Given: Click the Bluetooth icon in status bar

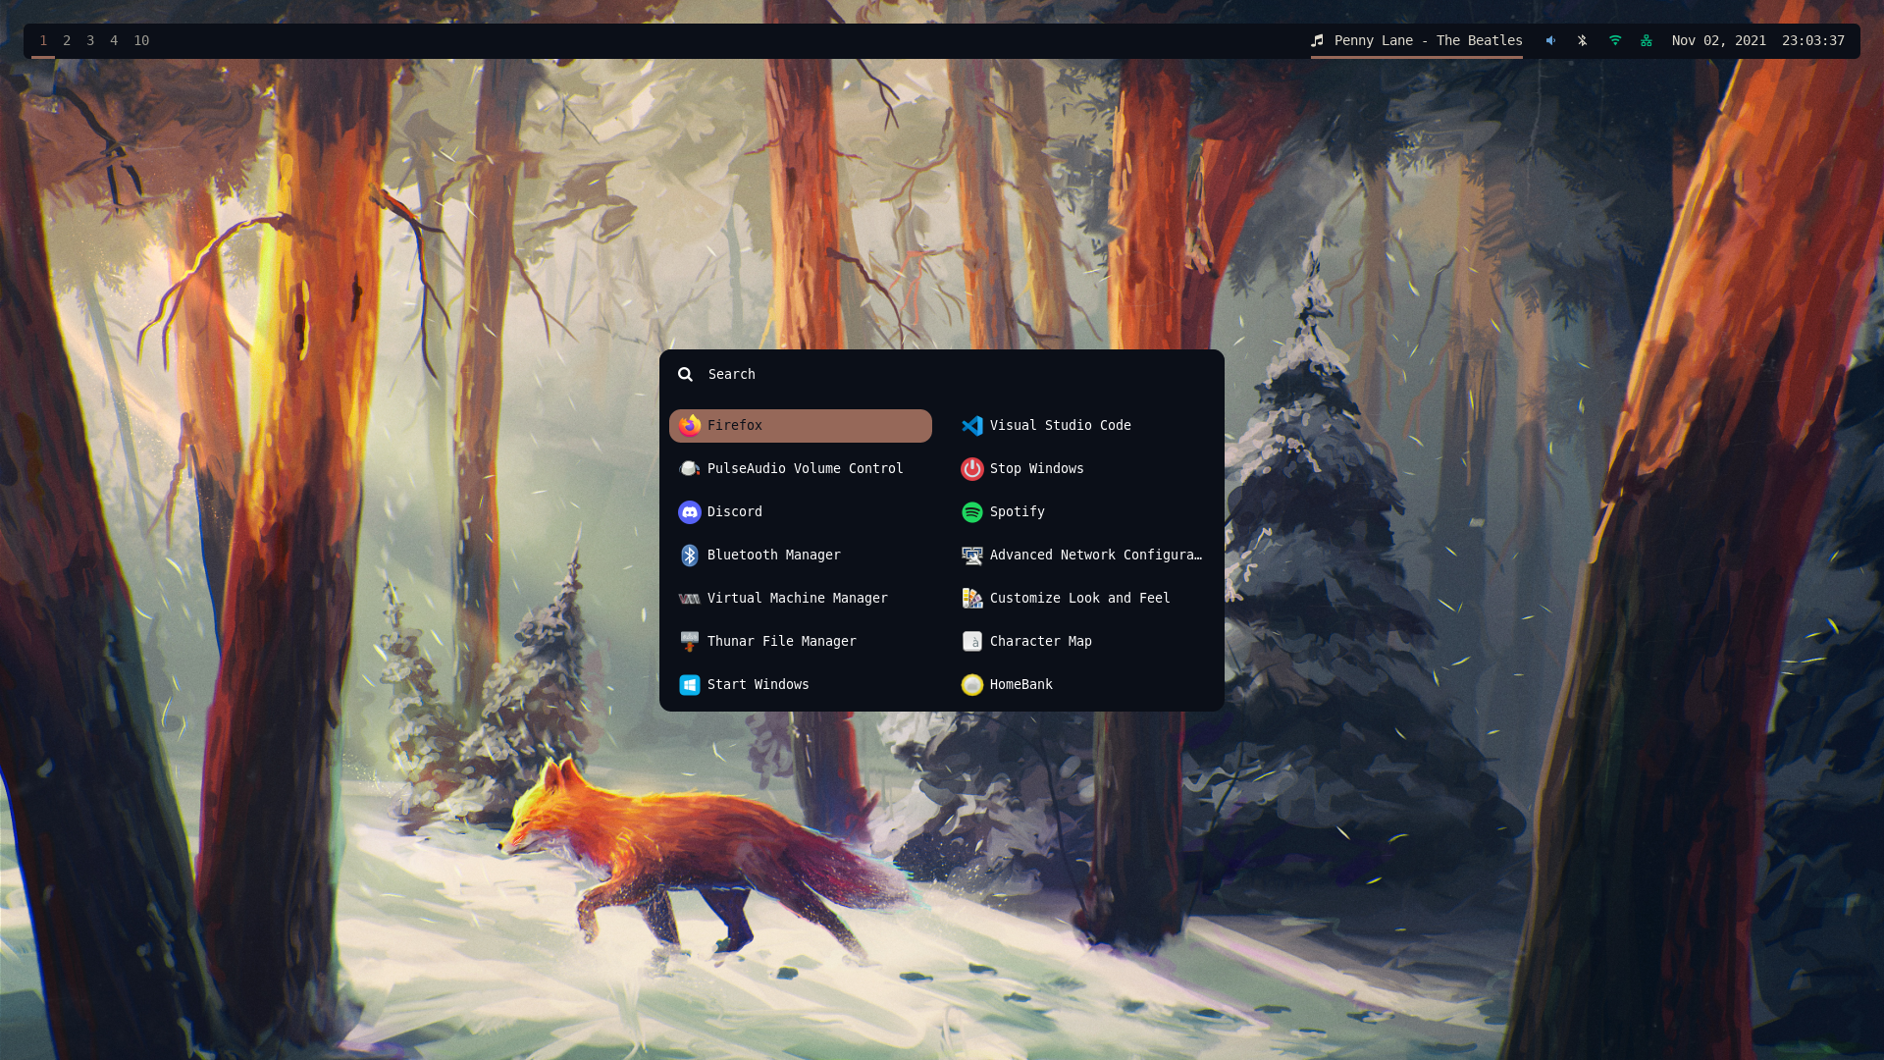Looking at the screenshot, I should tap(1582, 40).
